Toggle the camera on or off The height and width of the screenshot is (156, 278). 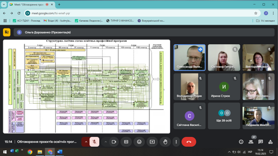tap(114, 142)
